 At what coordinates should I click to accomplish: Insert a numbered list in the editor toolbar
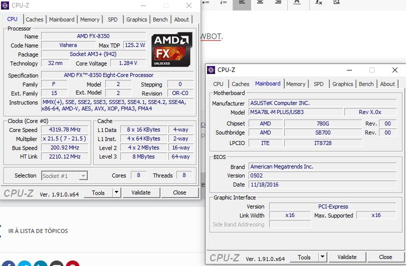pos(224,2)
